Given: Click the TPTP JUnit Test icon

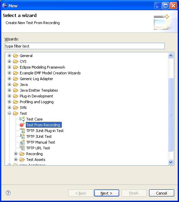Looking at the screenshot, I should 22,136.
